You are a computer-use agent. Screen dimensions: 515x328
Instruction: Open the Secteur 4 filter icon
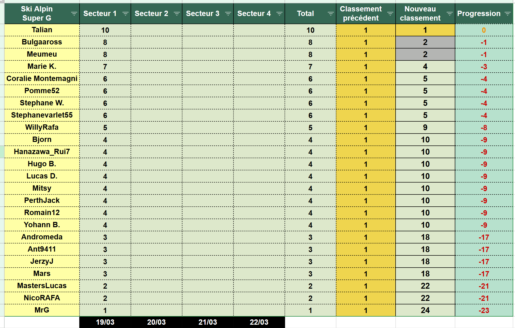(279, 14)
